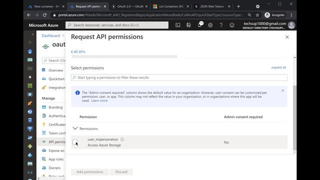Viewport: 320px width, 180px height.
Task: Open Chrome three-dot menu
Action: (x=291, y=15)
